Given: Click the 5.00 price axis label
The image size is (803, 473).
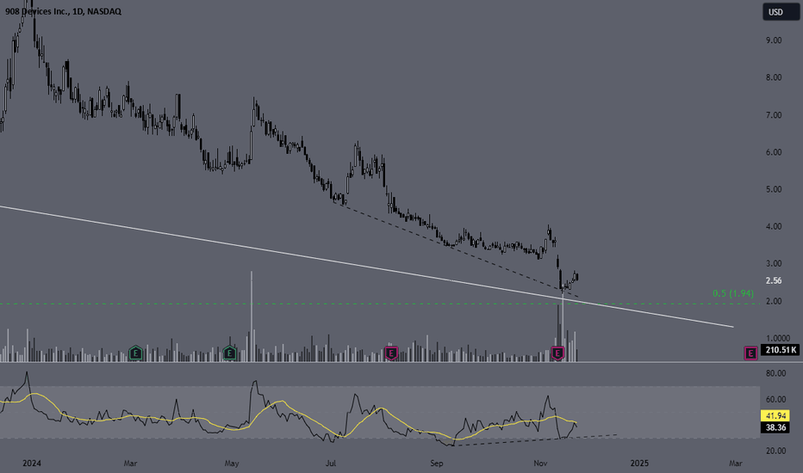Looking at the screenshot, I should [774, 189].
